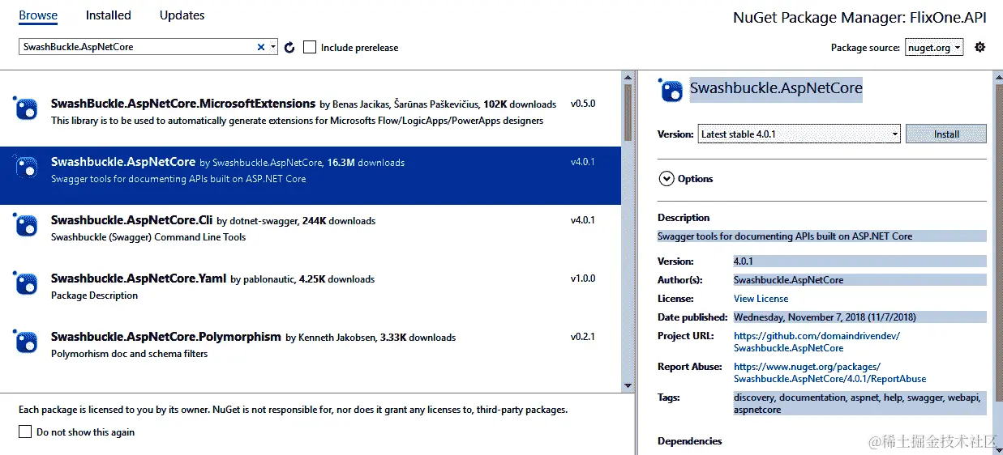Screen dimensions: 1003x455
Task: Click v0.2.1 version of Polymorphism row
Action: 583,337
